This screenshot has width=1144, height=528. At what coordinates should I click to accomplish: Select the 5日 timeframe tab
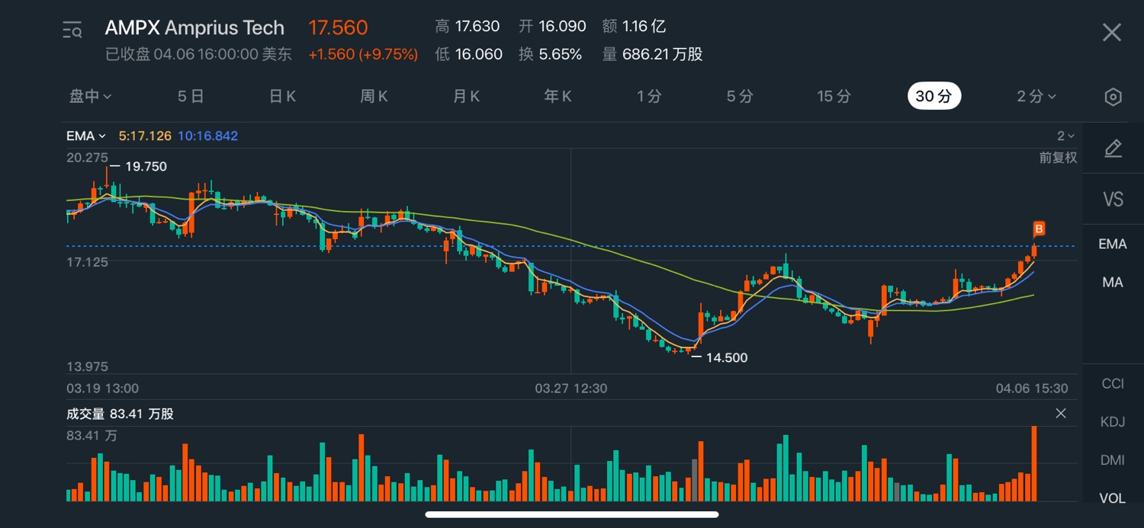(191, 96)
